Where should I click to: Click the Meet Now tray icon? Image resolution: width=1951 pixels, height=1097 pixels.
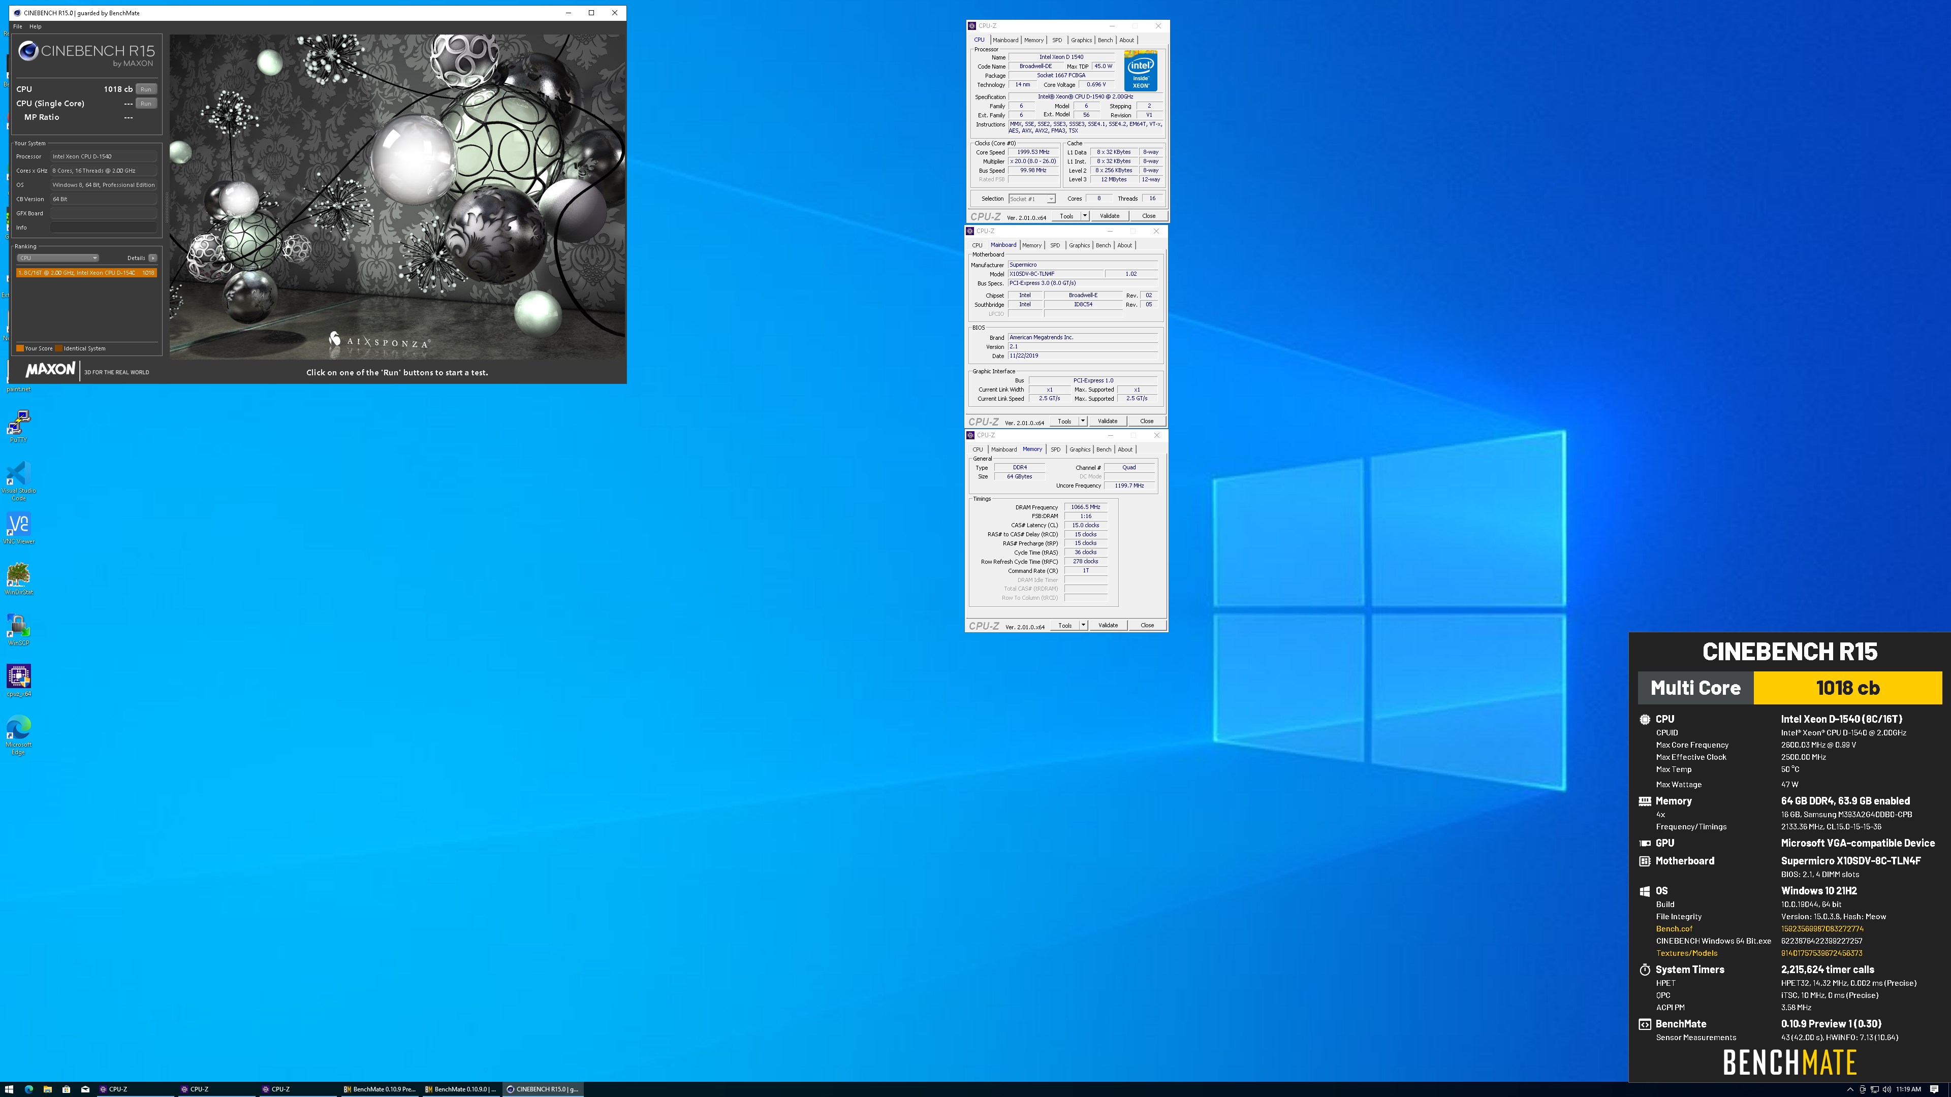tap(1862, 1089)
